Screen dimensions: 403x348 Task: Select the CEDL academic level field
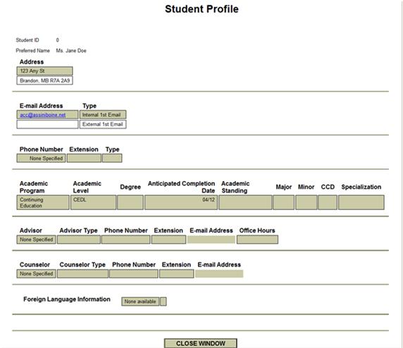[93, 202]
